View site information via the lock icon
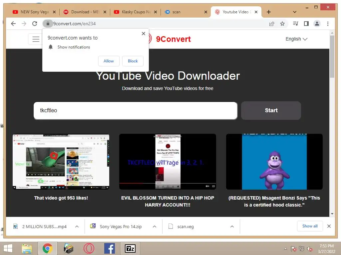341x255 pixels. click(x=48, y=24)
